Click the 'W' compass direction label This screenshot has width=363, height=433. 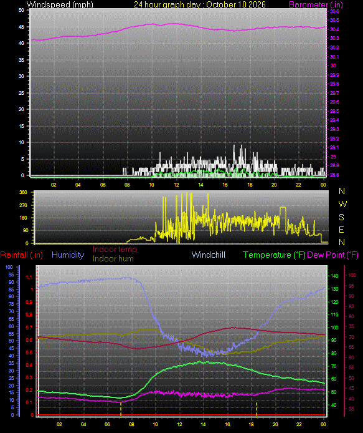click(342, 204)
